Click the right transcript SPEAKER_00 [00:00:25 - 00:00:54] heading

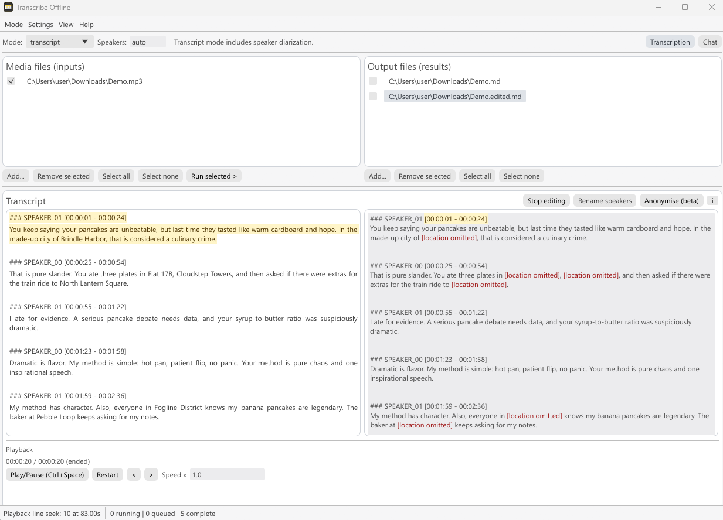click(429, 266)
